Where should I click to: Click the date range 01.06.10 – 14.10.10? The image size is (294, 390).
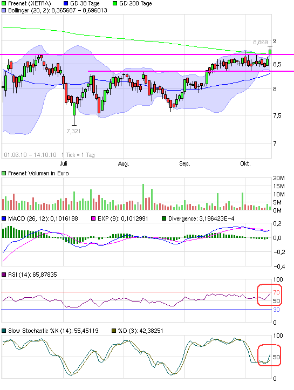[x=30, y=155]
